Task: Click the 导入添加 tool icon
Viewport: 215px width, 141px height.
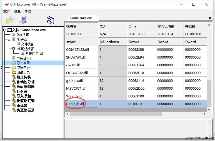Action: [x=14, y=96]
